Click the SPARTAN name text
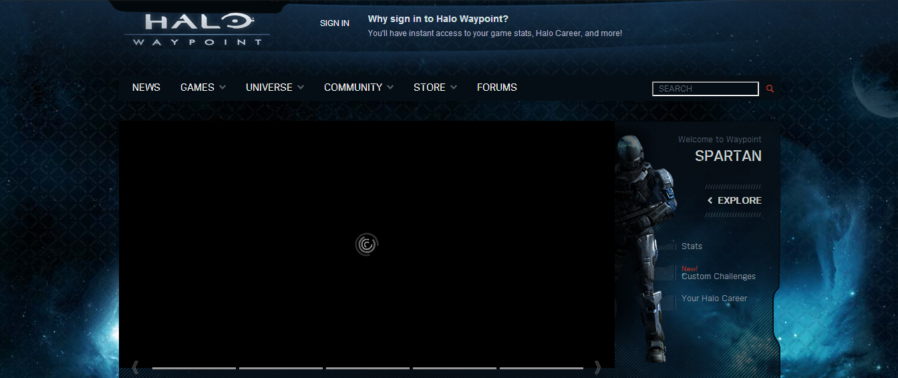 pos(728,156)
